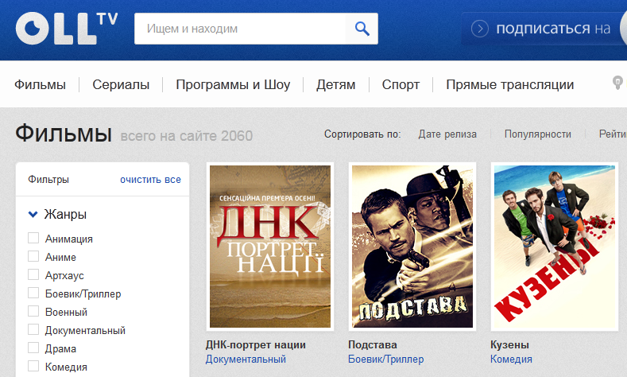Collapse the Жанры filter section
The image size is (627, 377).
[x=57, y=214]
